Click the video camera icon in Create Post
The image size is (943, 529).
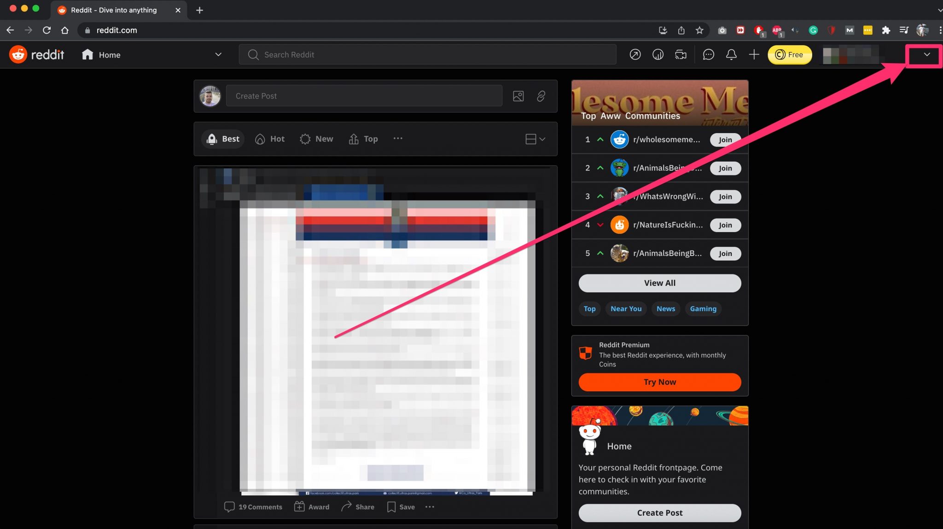[x=518, y=95]
